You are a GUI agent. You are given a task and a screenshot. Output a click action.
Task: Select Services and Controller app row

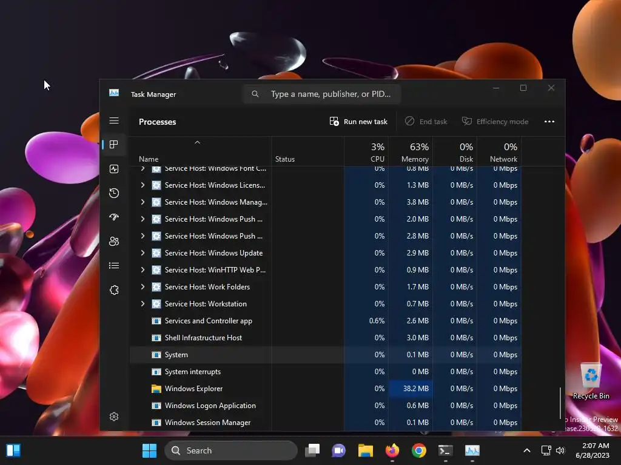[325, 321]
